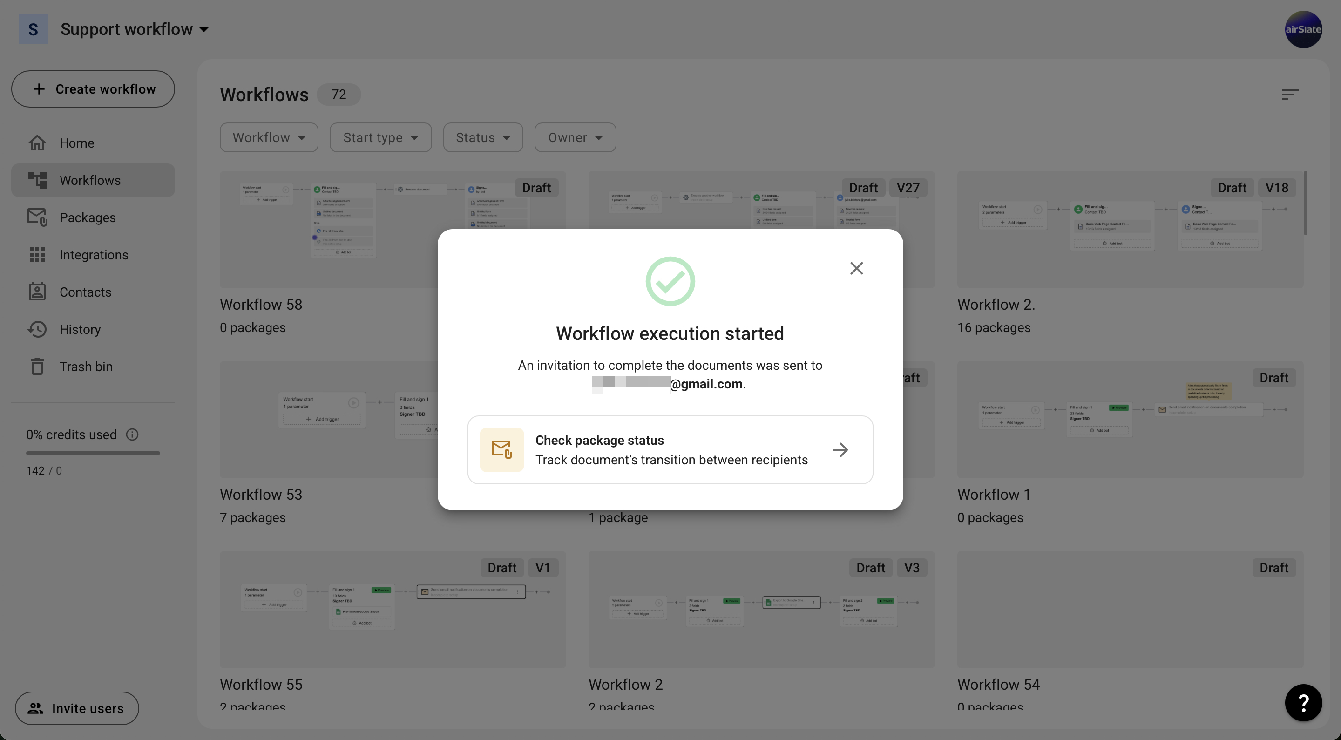The height and width of the screenshot is (740, 1341).
Task: Expand Status filter dropdown
Action: [x=483, y=137]
